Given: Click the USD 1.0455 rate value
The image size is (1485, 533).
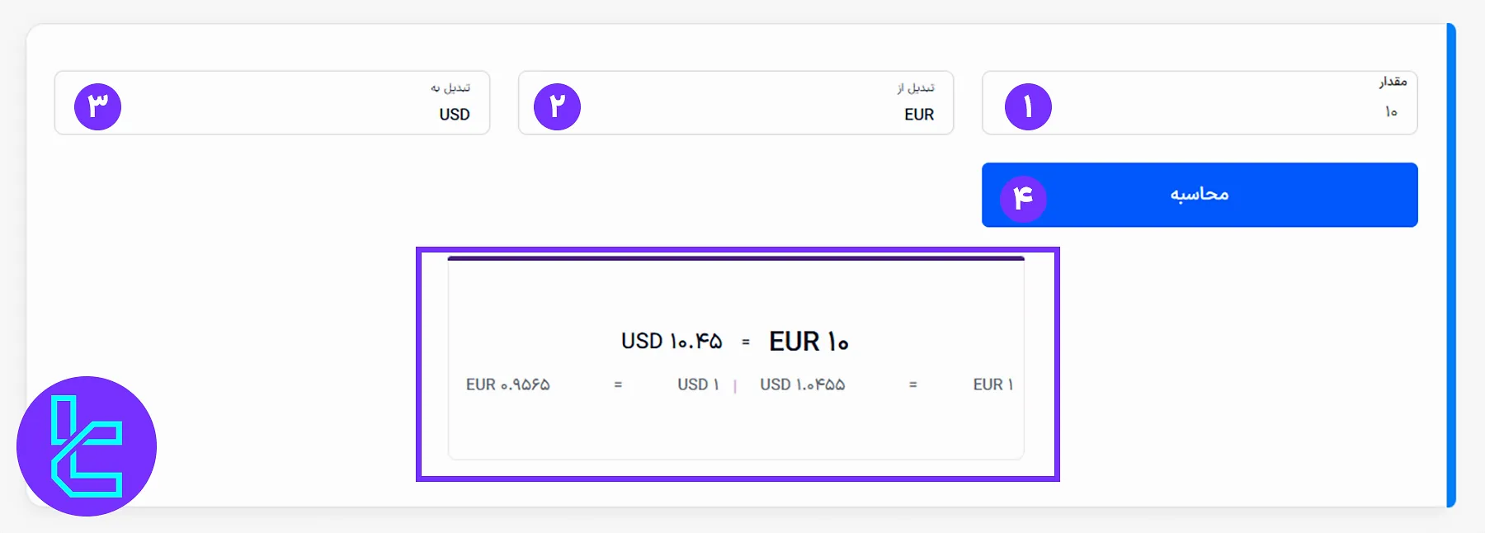Looking at the screenshot, I should point(802,385).
